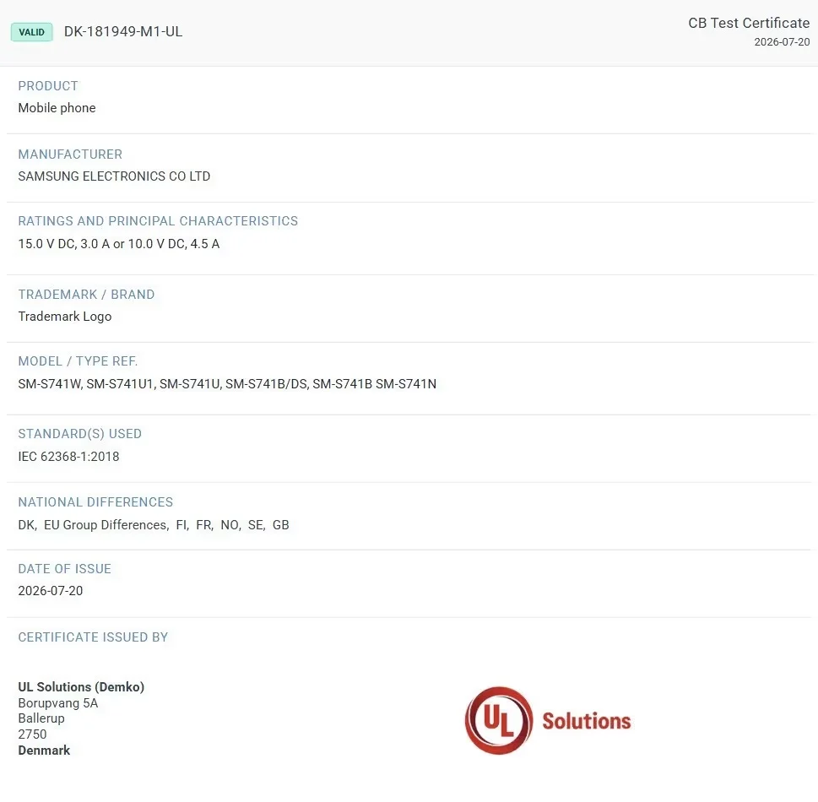The image size is (818, 802).
Task: Click the PRODUCT section label
Action: tap(48, 85)
